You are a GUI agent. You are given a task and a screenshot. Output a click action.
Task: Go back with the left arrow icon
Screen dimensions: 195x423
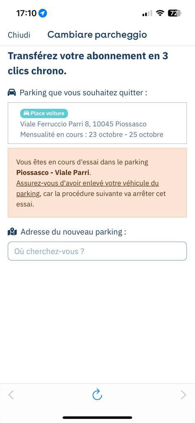point(11,394)
